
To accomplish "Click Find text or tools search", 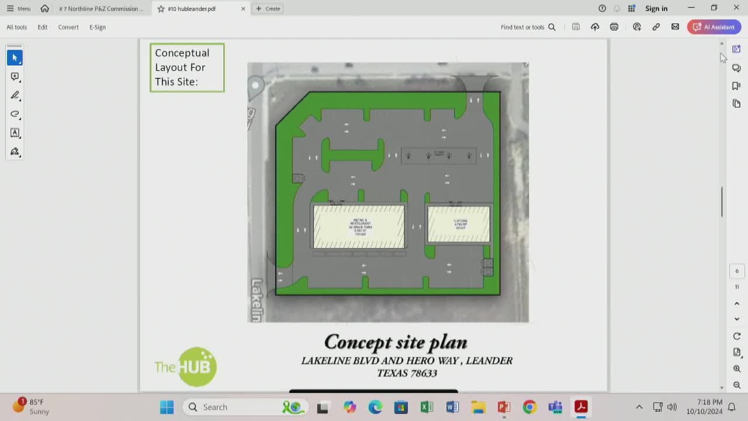I will point(528,27).
